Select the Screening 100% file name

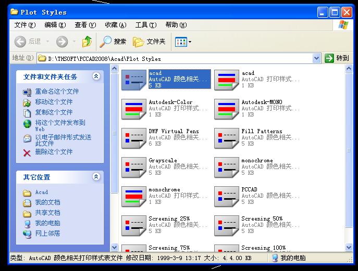pyautogui.click(x=264, y=248)
